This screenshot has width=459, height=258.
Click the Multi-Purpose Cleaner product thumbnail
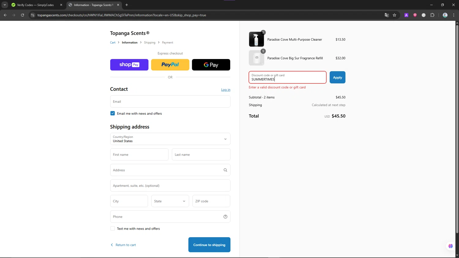pyautogui.click(x=256, y=39)
